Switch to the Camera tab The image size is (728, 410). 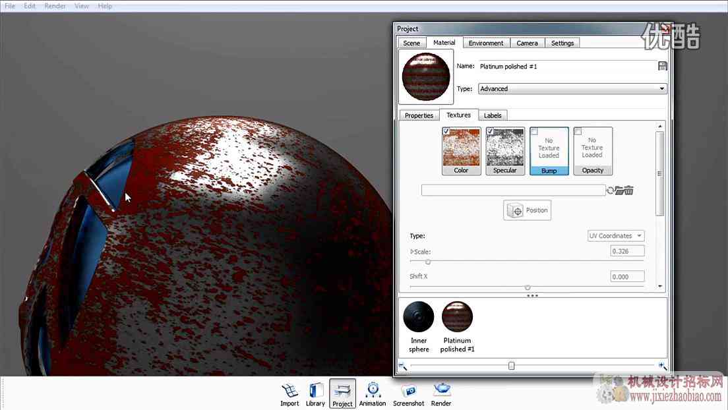pos(527,43)
